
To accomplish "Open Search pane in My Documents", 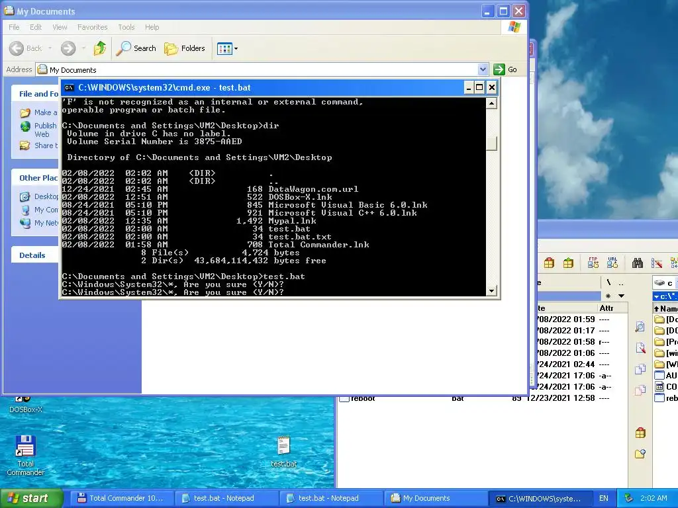I will (136, 48).
